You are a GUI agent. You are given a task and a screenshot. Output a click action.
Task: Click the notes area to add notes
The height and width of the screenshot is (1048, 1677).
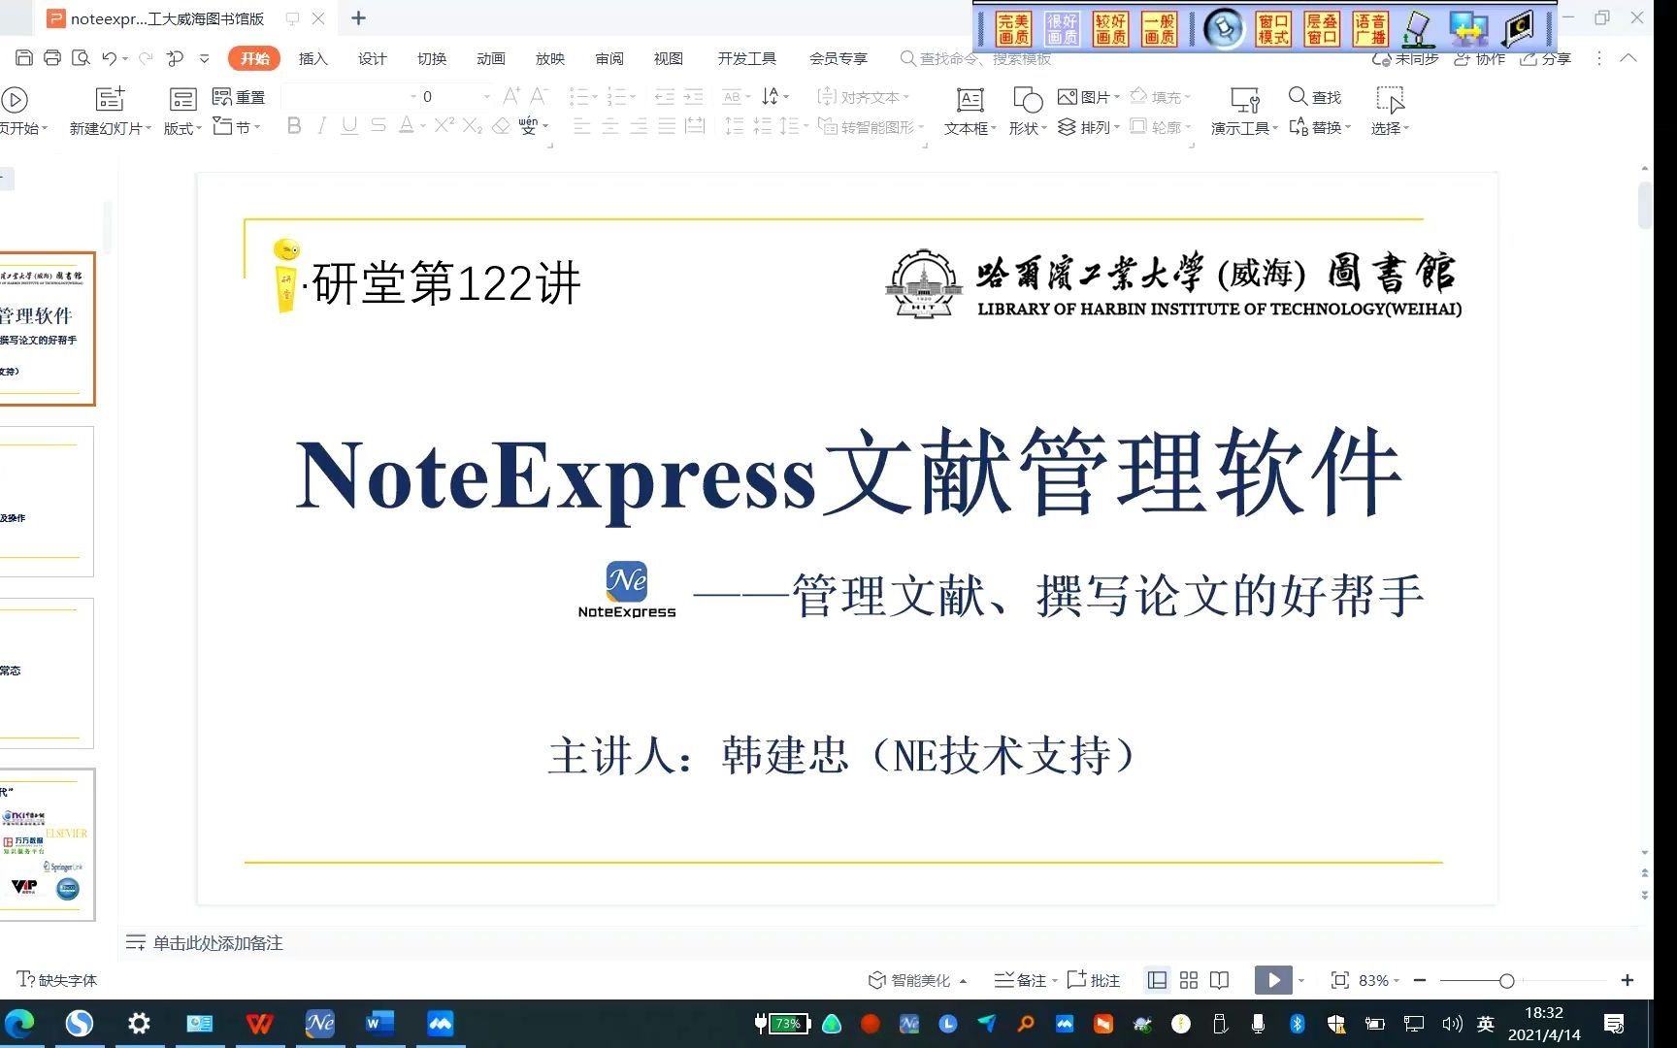coord(218,943)
